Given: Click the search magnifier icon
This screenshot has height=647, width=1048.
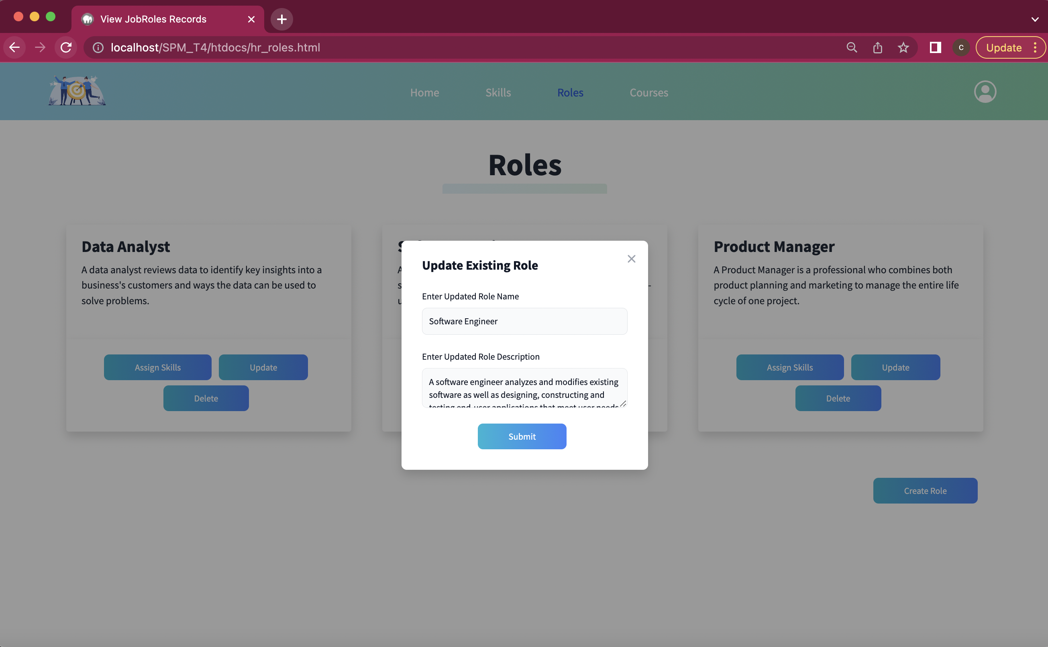Looking at the screenshot, I should (x=851, y=47).
